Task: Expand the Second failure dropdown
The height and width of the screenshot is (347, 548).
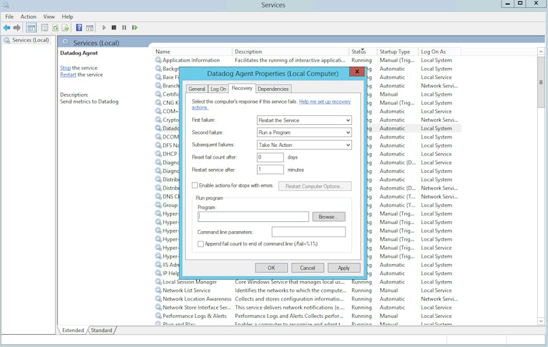Action: coord(304,133)
